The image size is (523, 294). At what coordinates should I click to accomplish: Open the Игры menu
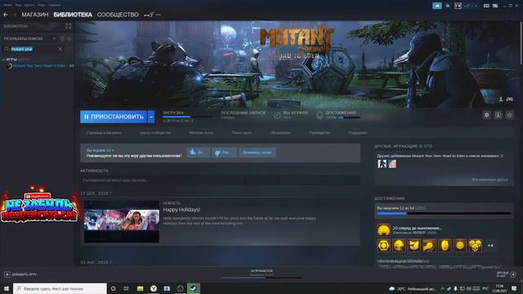42,5
